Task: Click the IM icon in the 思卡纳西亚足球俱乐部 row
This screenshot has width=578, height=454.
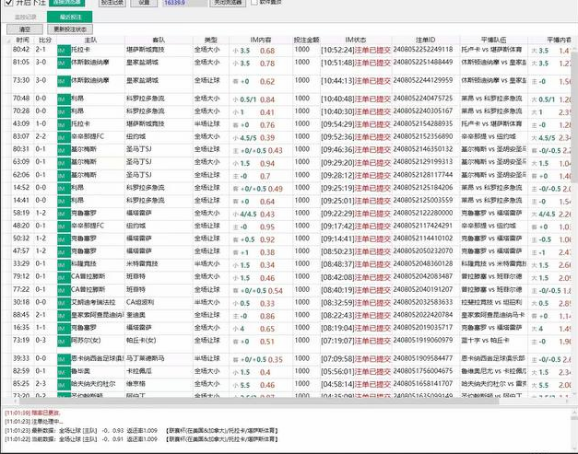Action: [x=64, y=357]
